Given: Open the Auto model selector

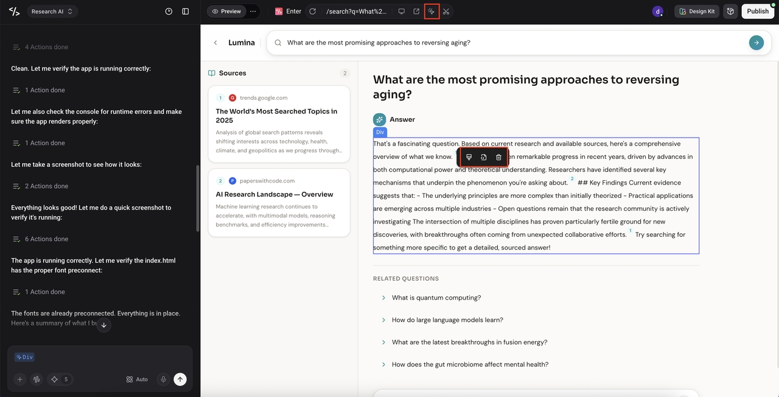Looking at the screenshot, I should point(137,379).
